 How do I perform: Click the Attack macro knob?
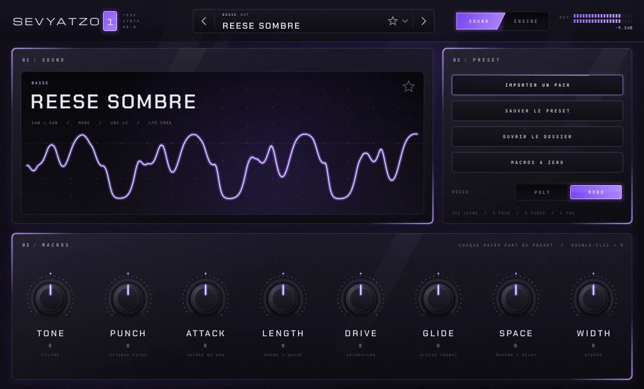point(205,298)
